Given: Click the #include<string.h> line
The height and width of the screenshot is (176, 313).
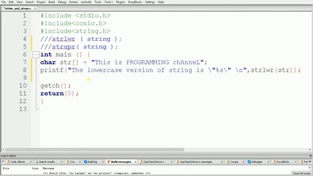Looking at the screenshot, I should [x=75, y=31].
